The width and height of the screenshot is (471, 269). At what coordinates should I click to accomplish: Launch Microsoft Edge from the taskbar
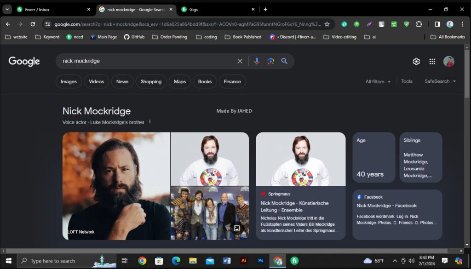pos(176,261)
